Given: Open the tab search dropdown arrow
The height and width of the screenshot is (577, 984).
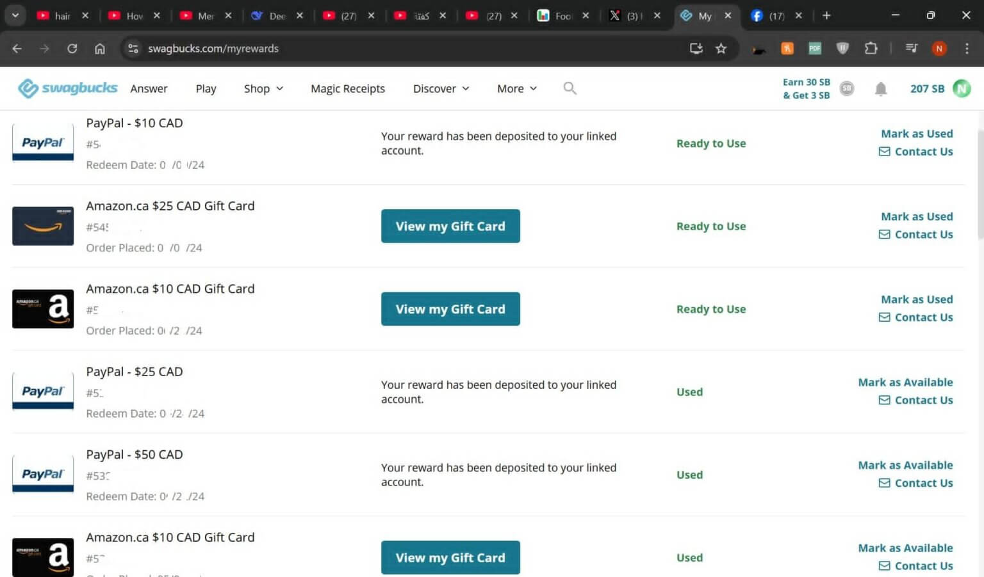Looking at the screenshot, I should coord(15,15).
